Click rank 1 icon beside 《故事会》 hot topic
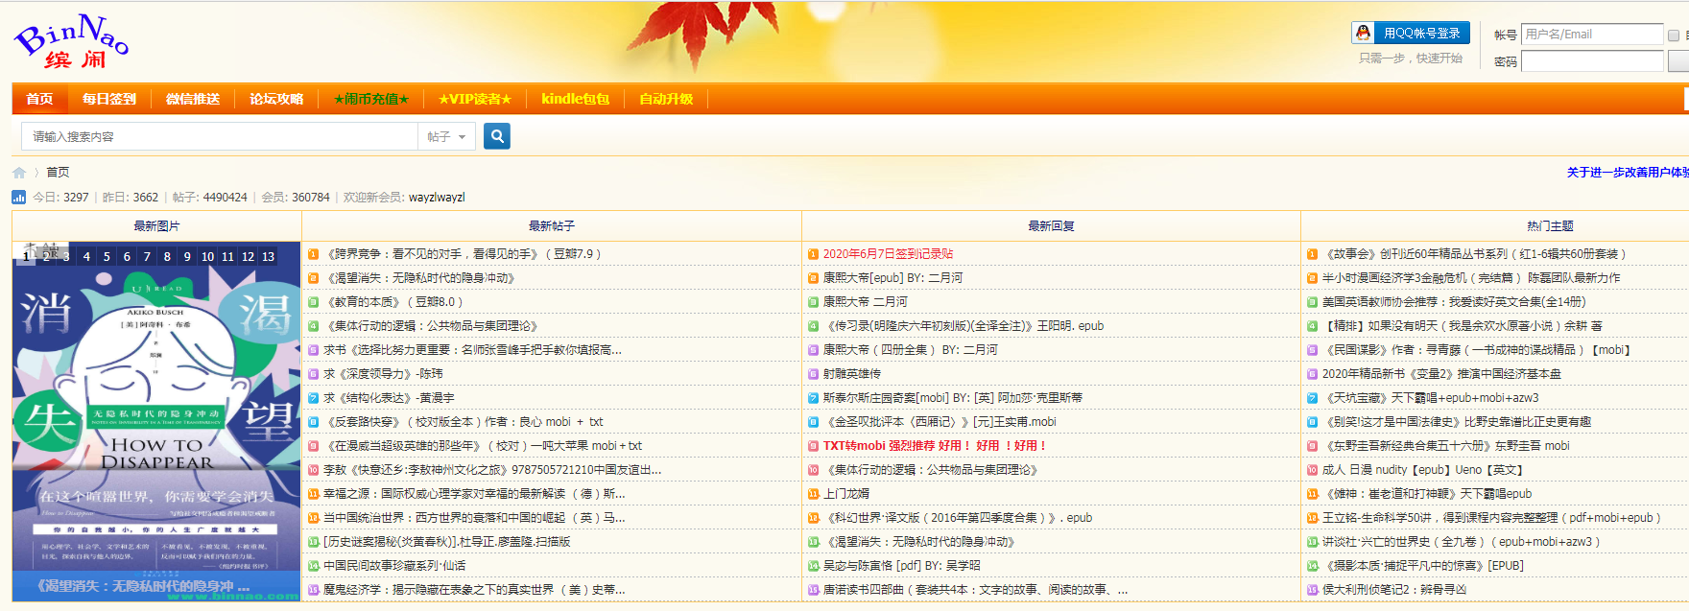Screen dimensions: 1689x611 point(1312,254)
